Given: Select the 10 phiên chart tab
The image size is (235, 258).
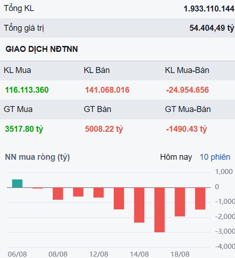Looking at the screenshot, I should [215, 157].
